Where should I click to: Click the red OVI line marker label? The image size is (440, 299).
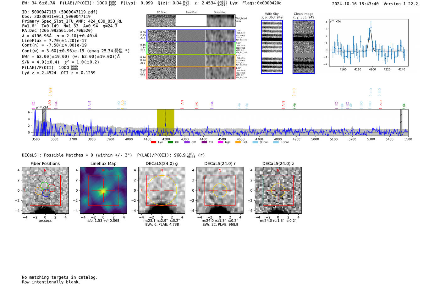[x=50, y=104]
